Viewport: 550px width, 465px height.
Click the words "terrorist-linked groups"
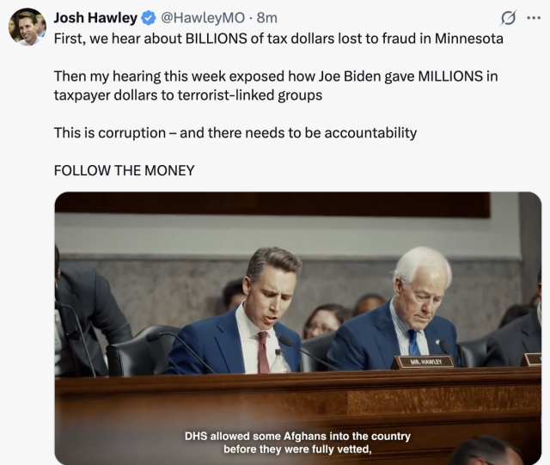250,95
